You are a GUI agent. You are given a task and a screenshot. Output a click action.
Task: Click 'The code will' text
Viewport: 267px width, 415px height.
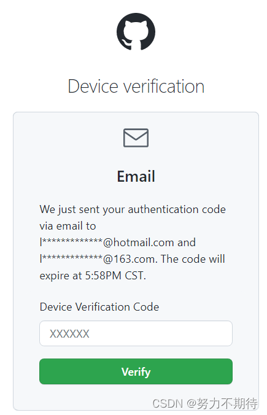(x=193, y=259)
